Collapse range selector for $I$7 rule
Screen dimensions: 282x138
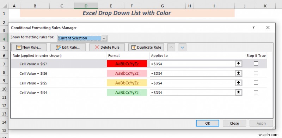[x=239, y=64]
